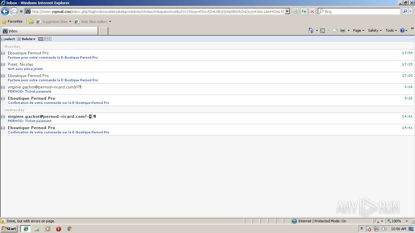Expand the Print options dropdown arrow
Screen dimensions: 415x233
(349, 30)
